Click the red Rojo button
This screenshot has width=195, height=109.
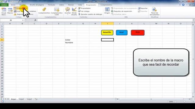click(138, 33)
